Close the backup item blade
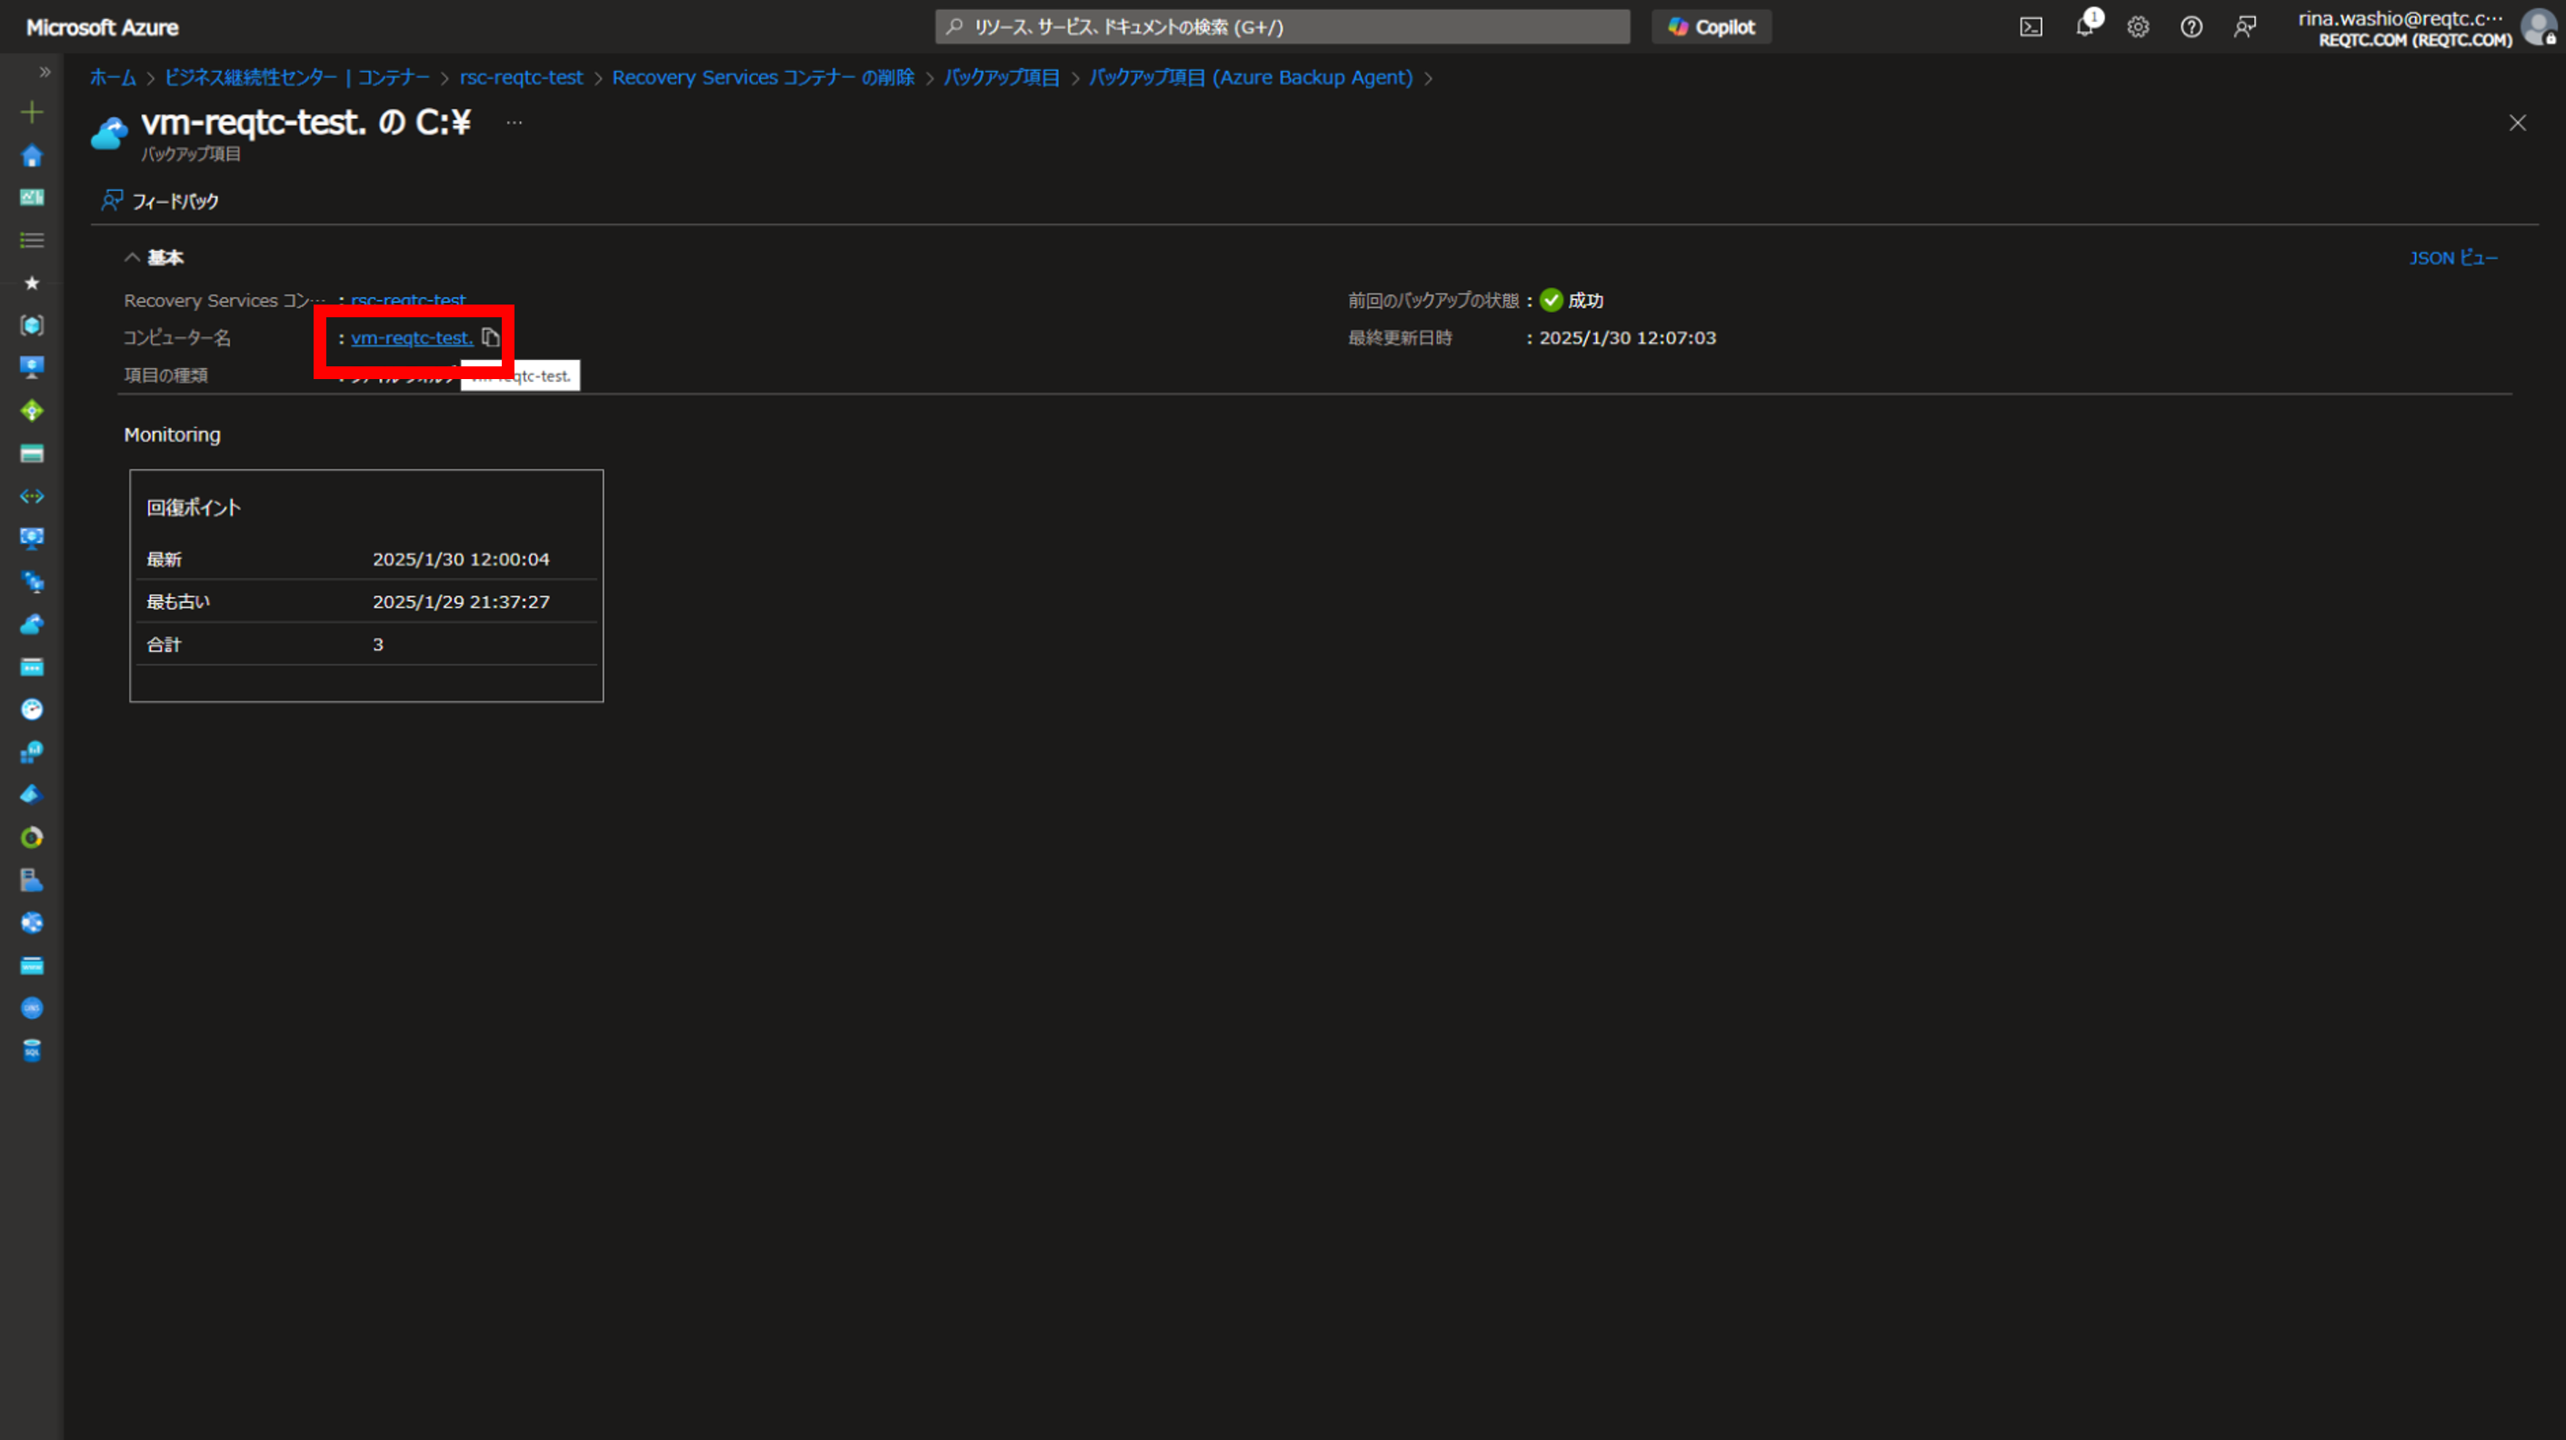Screen dimensions: 2566x1440 coord(2517,123)
